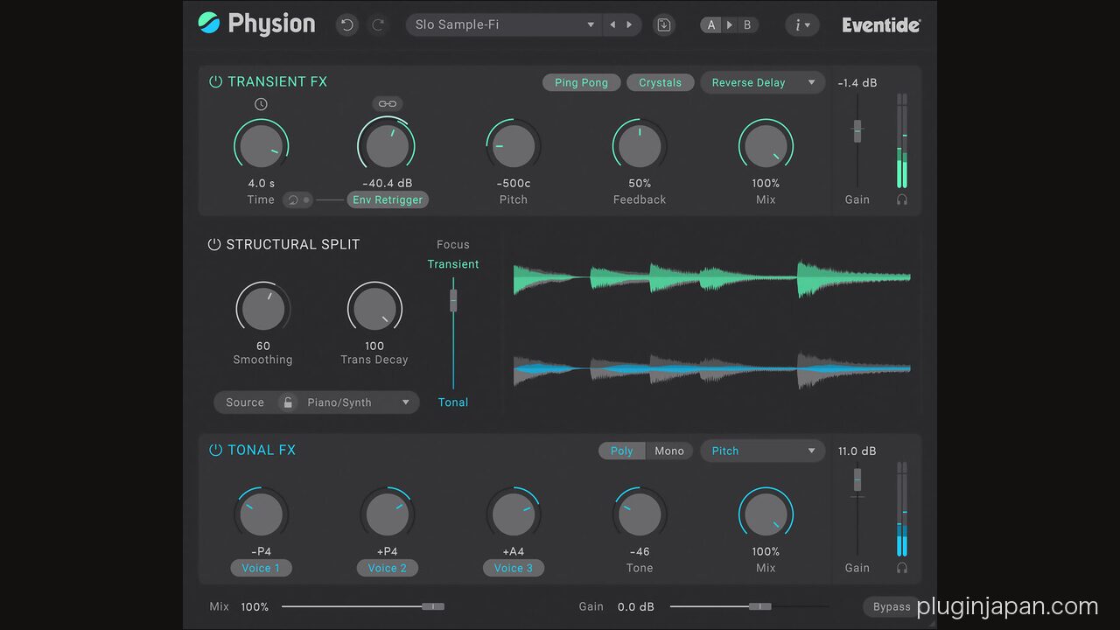Click the master Mix slider handle

point(433,605)
